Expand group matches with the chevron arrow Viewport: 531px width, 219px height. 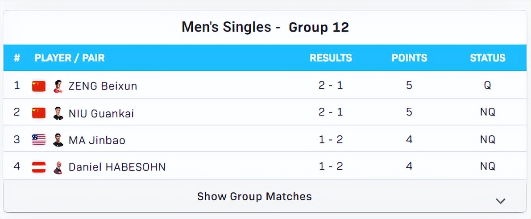501,201
